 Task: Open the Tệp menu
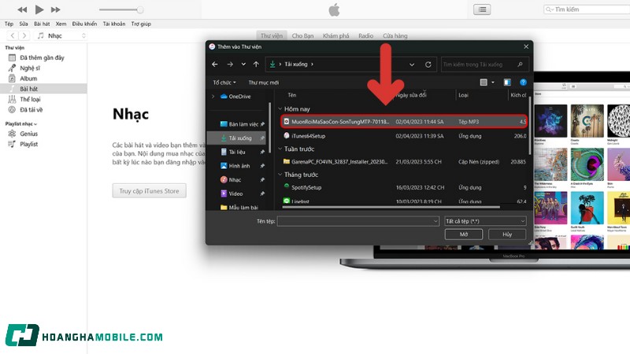(x=9, y=24)
